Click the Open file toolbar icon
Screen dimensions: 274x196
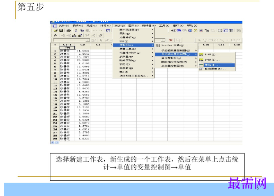(56, 30)
